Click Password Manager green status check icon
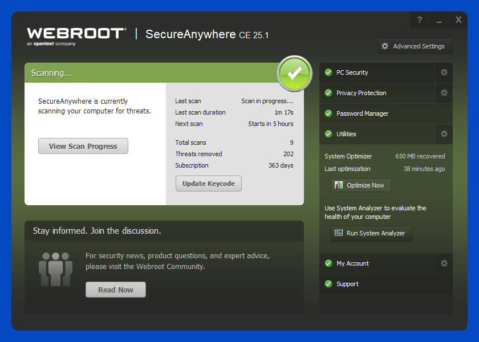The height and width of the screenshot is (342, 479). (328, 113)
